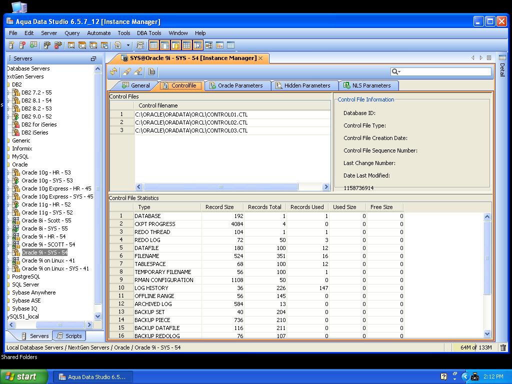Click the Servers tree vertical scrollbar thumb
This screenshot has height=384, width=512.
(x=97, y=188)
